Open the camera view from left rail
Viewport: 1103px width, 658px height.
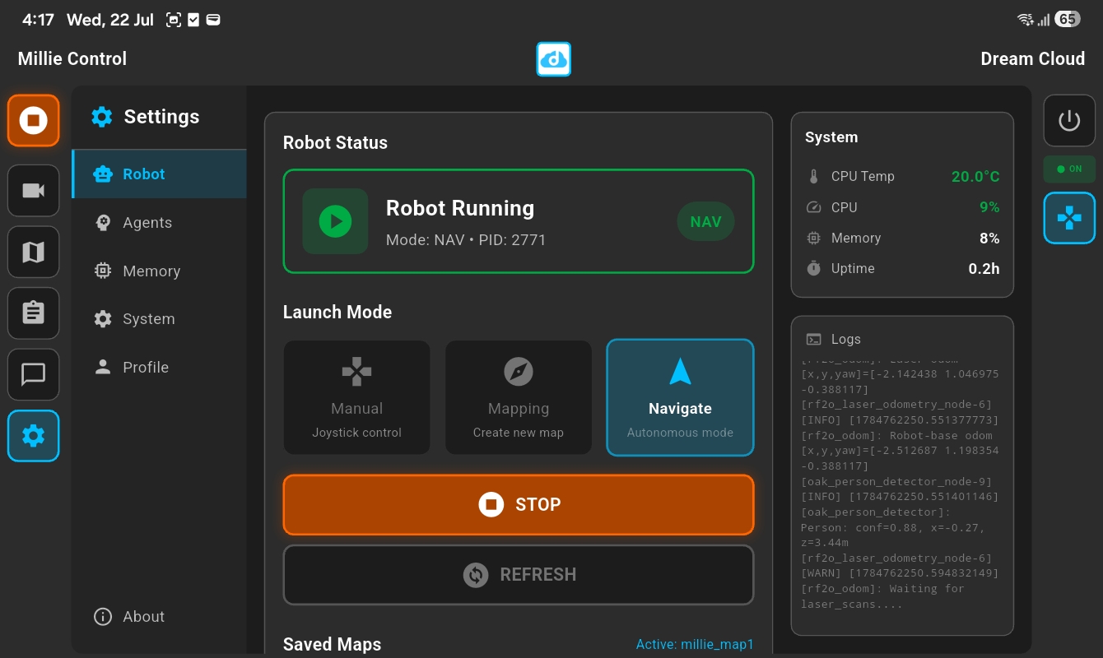coord(34,191)
